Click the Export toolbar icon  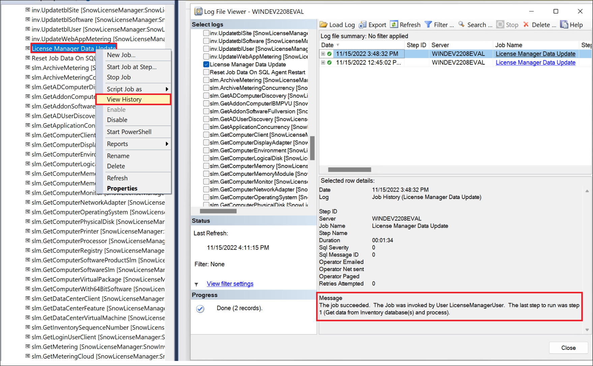(362, 25)
